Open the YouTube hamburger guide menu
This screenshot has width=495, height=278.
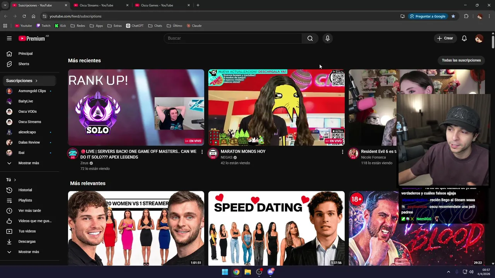coord(9,38)
